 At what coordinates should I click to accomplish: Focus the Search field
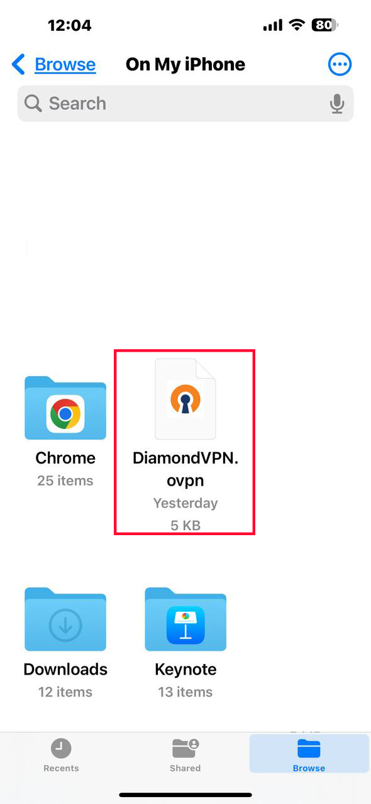click(x=185, y=104)
